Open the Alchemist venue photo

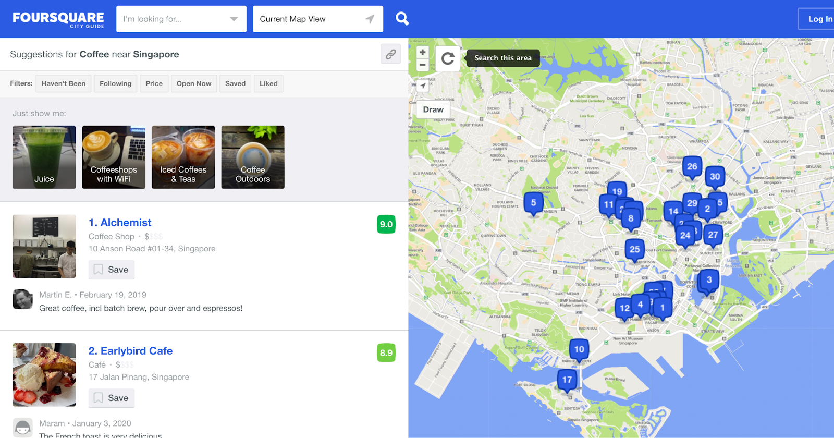pos(44,246)
